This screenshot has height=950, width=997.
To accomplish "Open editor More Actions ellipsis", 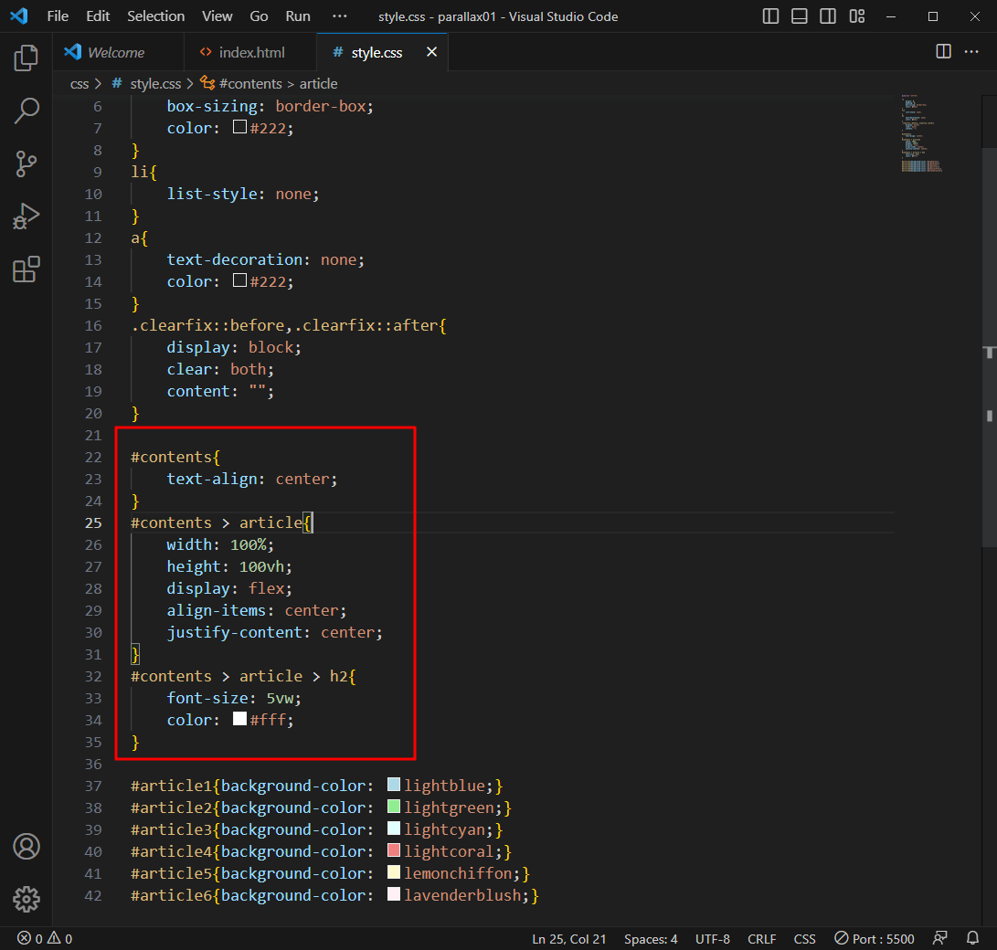I will (971, 52).
